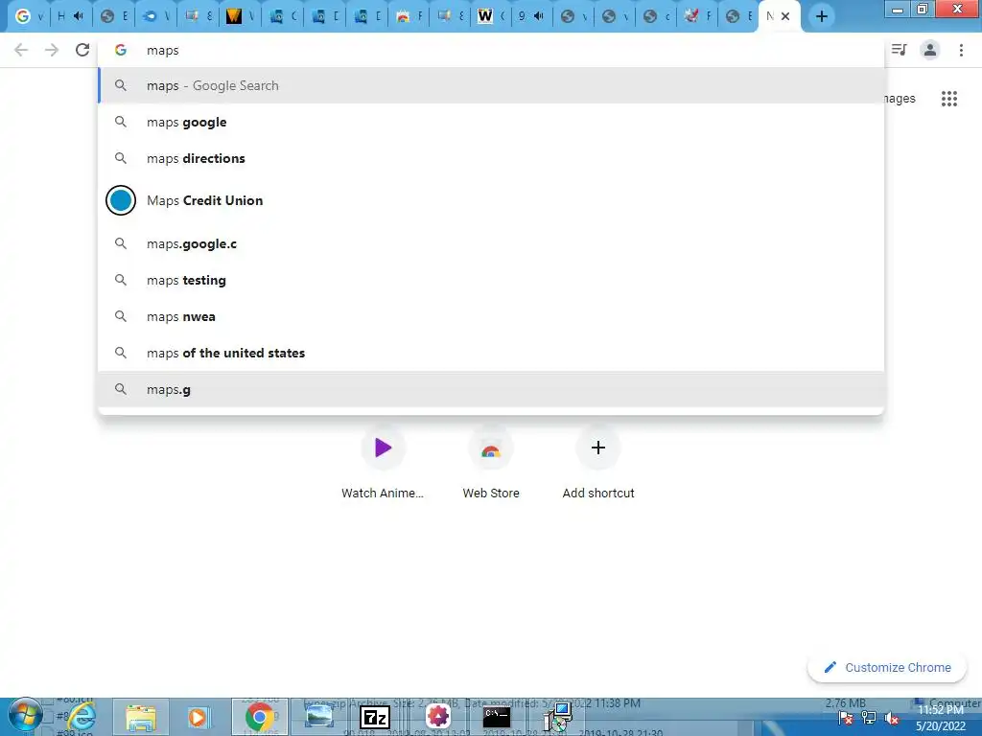The image size is (982, 736).
Task: Pick the "maps directions" suggestion
Action: [491, 158]
